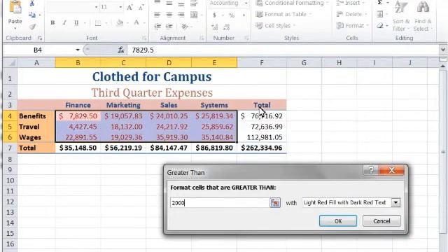Open Conditional Formatting menu
The width and height of the screenshot is (448, 252).
pyautogui.click(x=293, y=3)
